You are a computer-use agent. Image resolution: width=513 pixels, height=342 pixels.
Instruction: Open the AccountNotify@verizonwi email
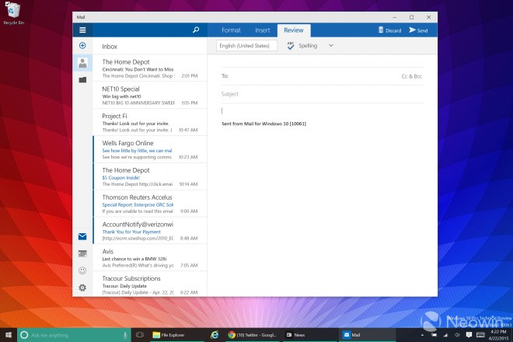pyautogui.click(x=150, y=231)
